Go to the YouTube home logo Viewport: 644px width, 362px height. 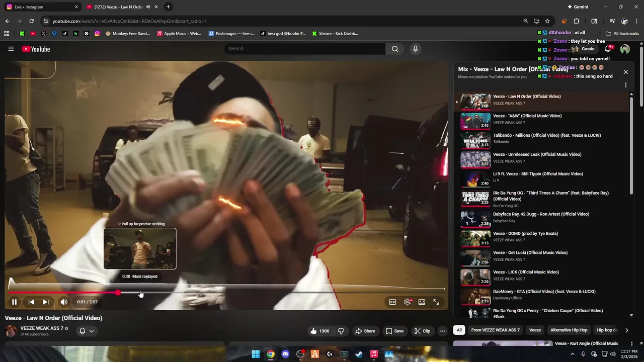coord(36,49)
